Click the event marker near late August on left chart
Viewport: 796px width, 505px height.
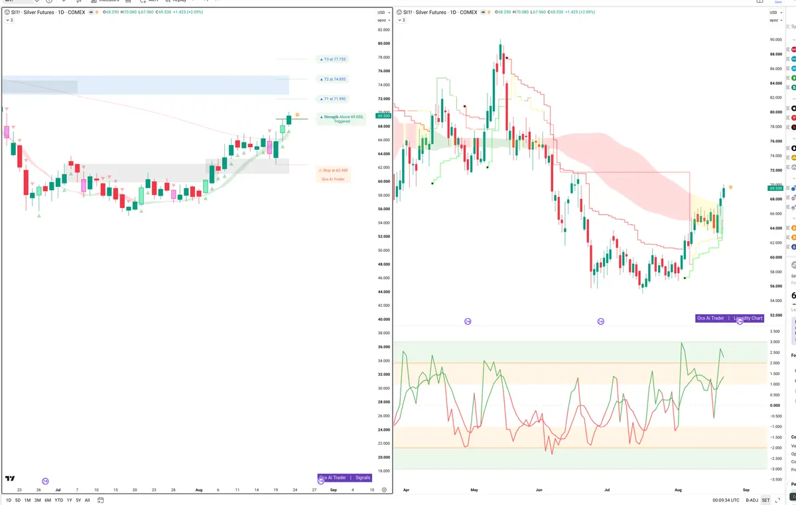pyautogui.click(x=321, y=480)
